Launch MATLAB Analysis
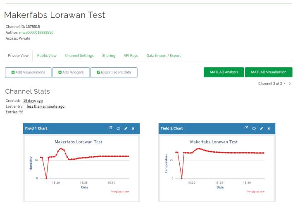Image resolution: width=307 pixels, height=210 pixels. (x=224, y=72)
